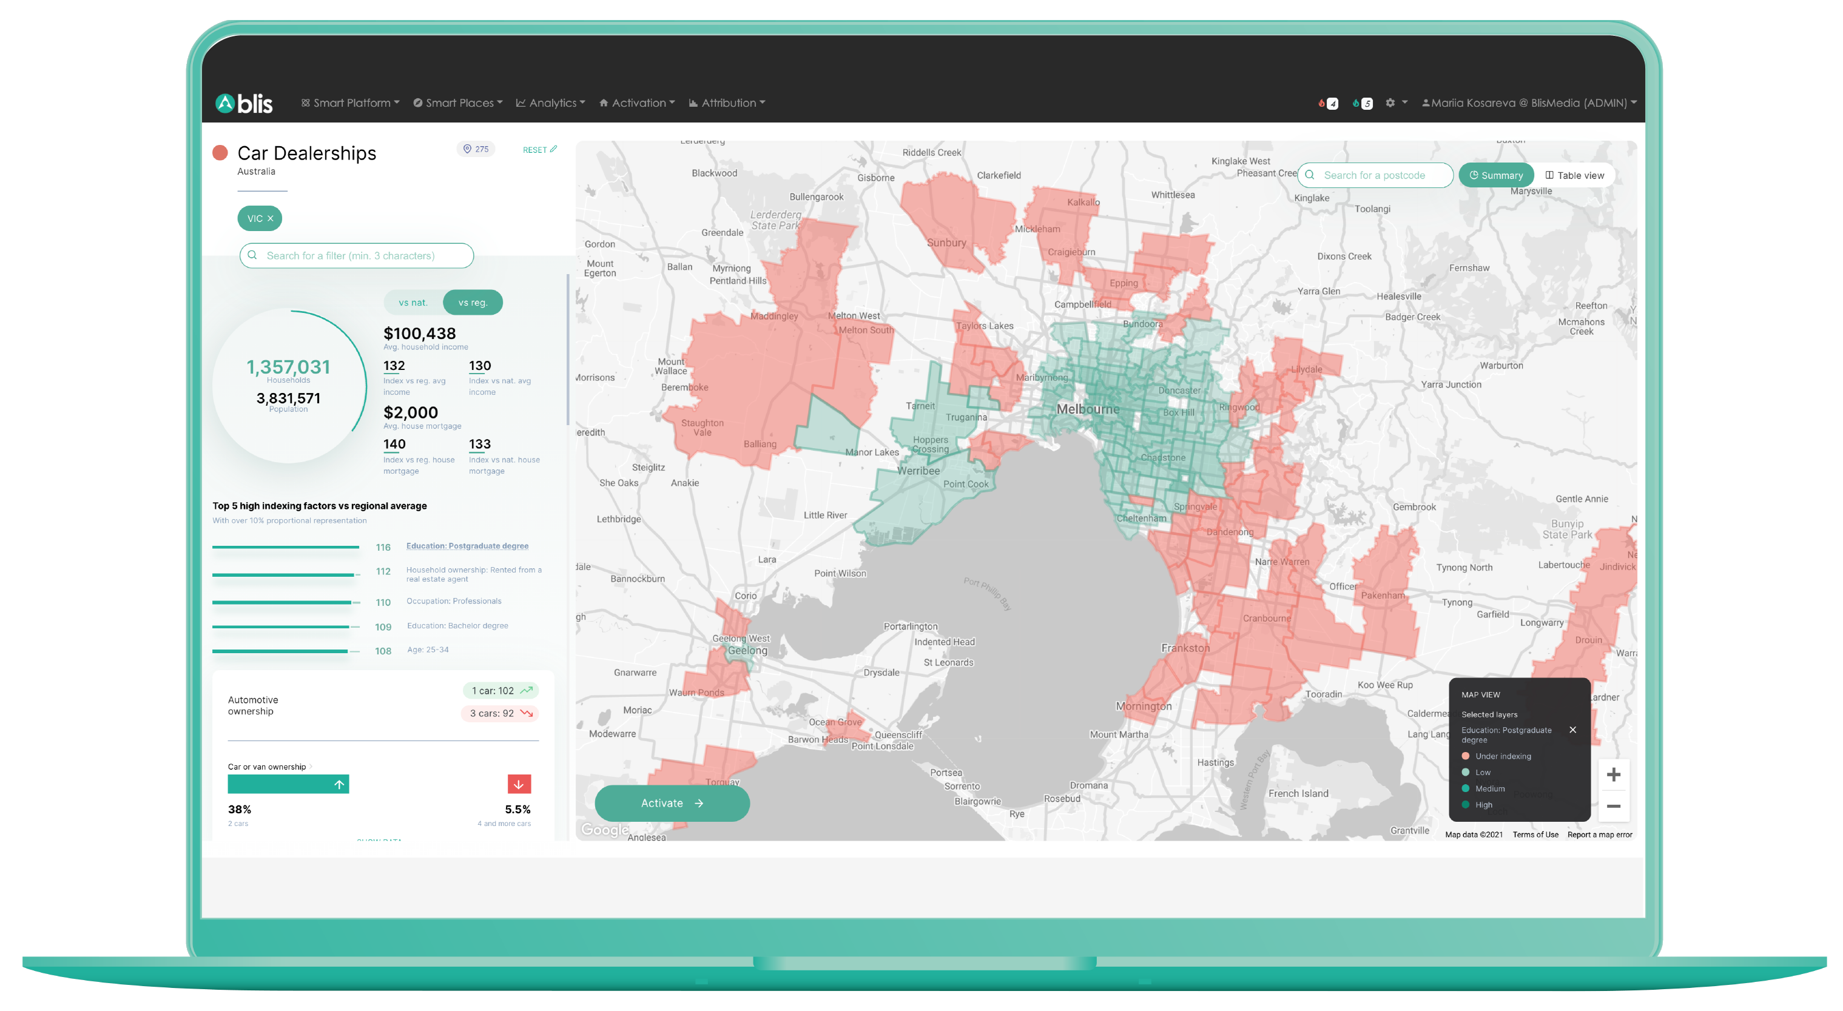Expand the Car or van ownership chevron
The height and width of the screenshot is (1011, 1843).
(x=311, y=767)
